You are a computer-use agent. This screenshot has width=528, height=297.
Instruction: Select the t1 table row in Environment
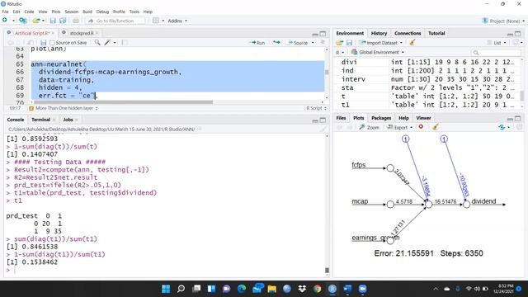click(x=427, y=105)
